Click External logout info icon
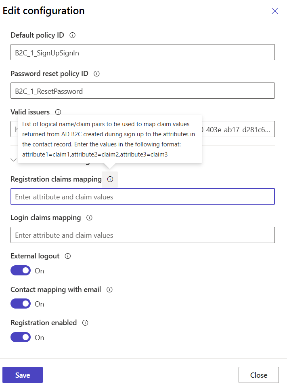Image resolution: width=287 pixels, height=385 pixels. 68,256
